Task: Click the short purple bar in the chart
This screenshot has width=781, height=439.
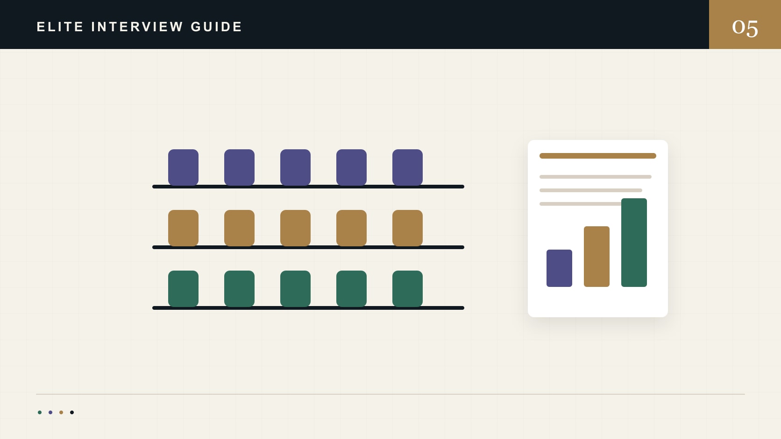Action: [559, 268]
